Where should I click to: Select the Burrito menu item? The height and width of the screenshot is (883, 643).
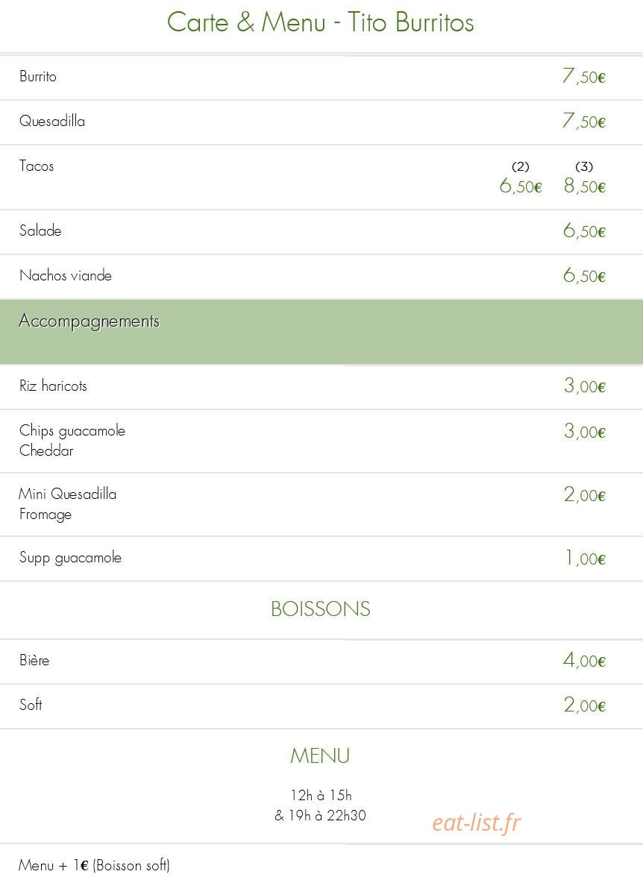[x=38, y=76]
